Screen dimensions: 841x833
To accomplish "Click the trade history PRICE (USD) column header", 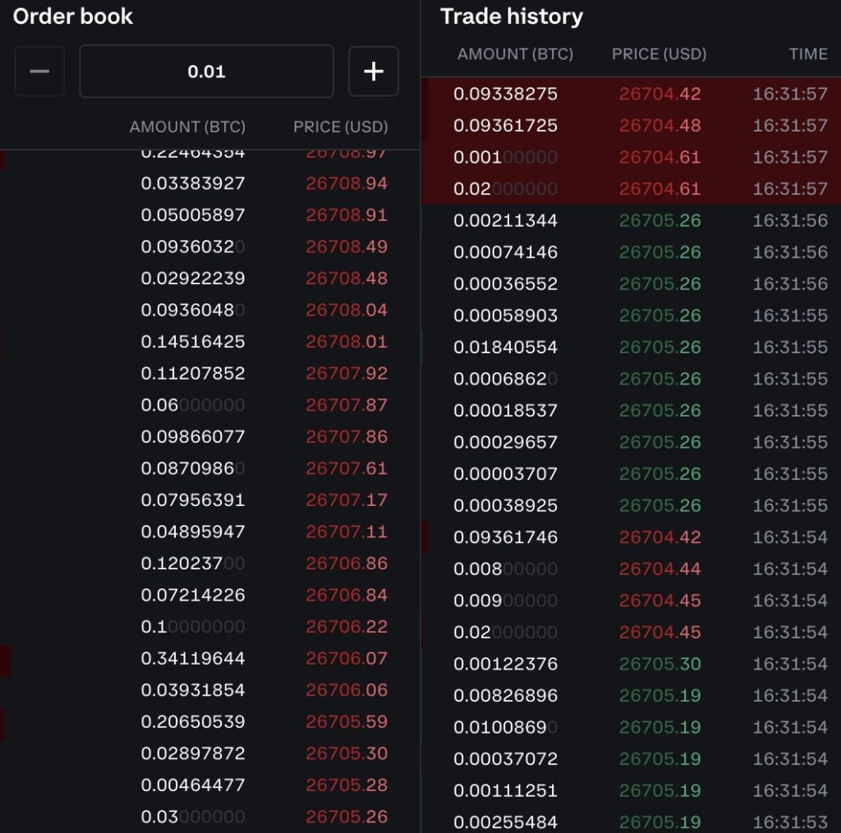I will pyautogui.click(x=659, y=54).
